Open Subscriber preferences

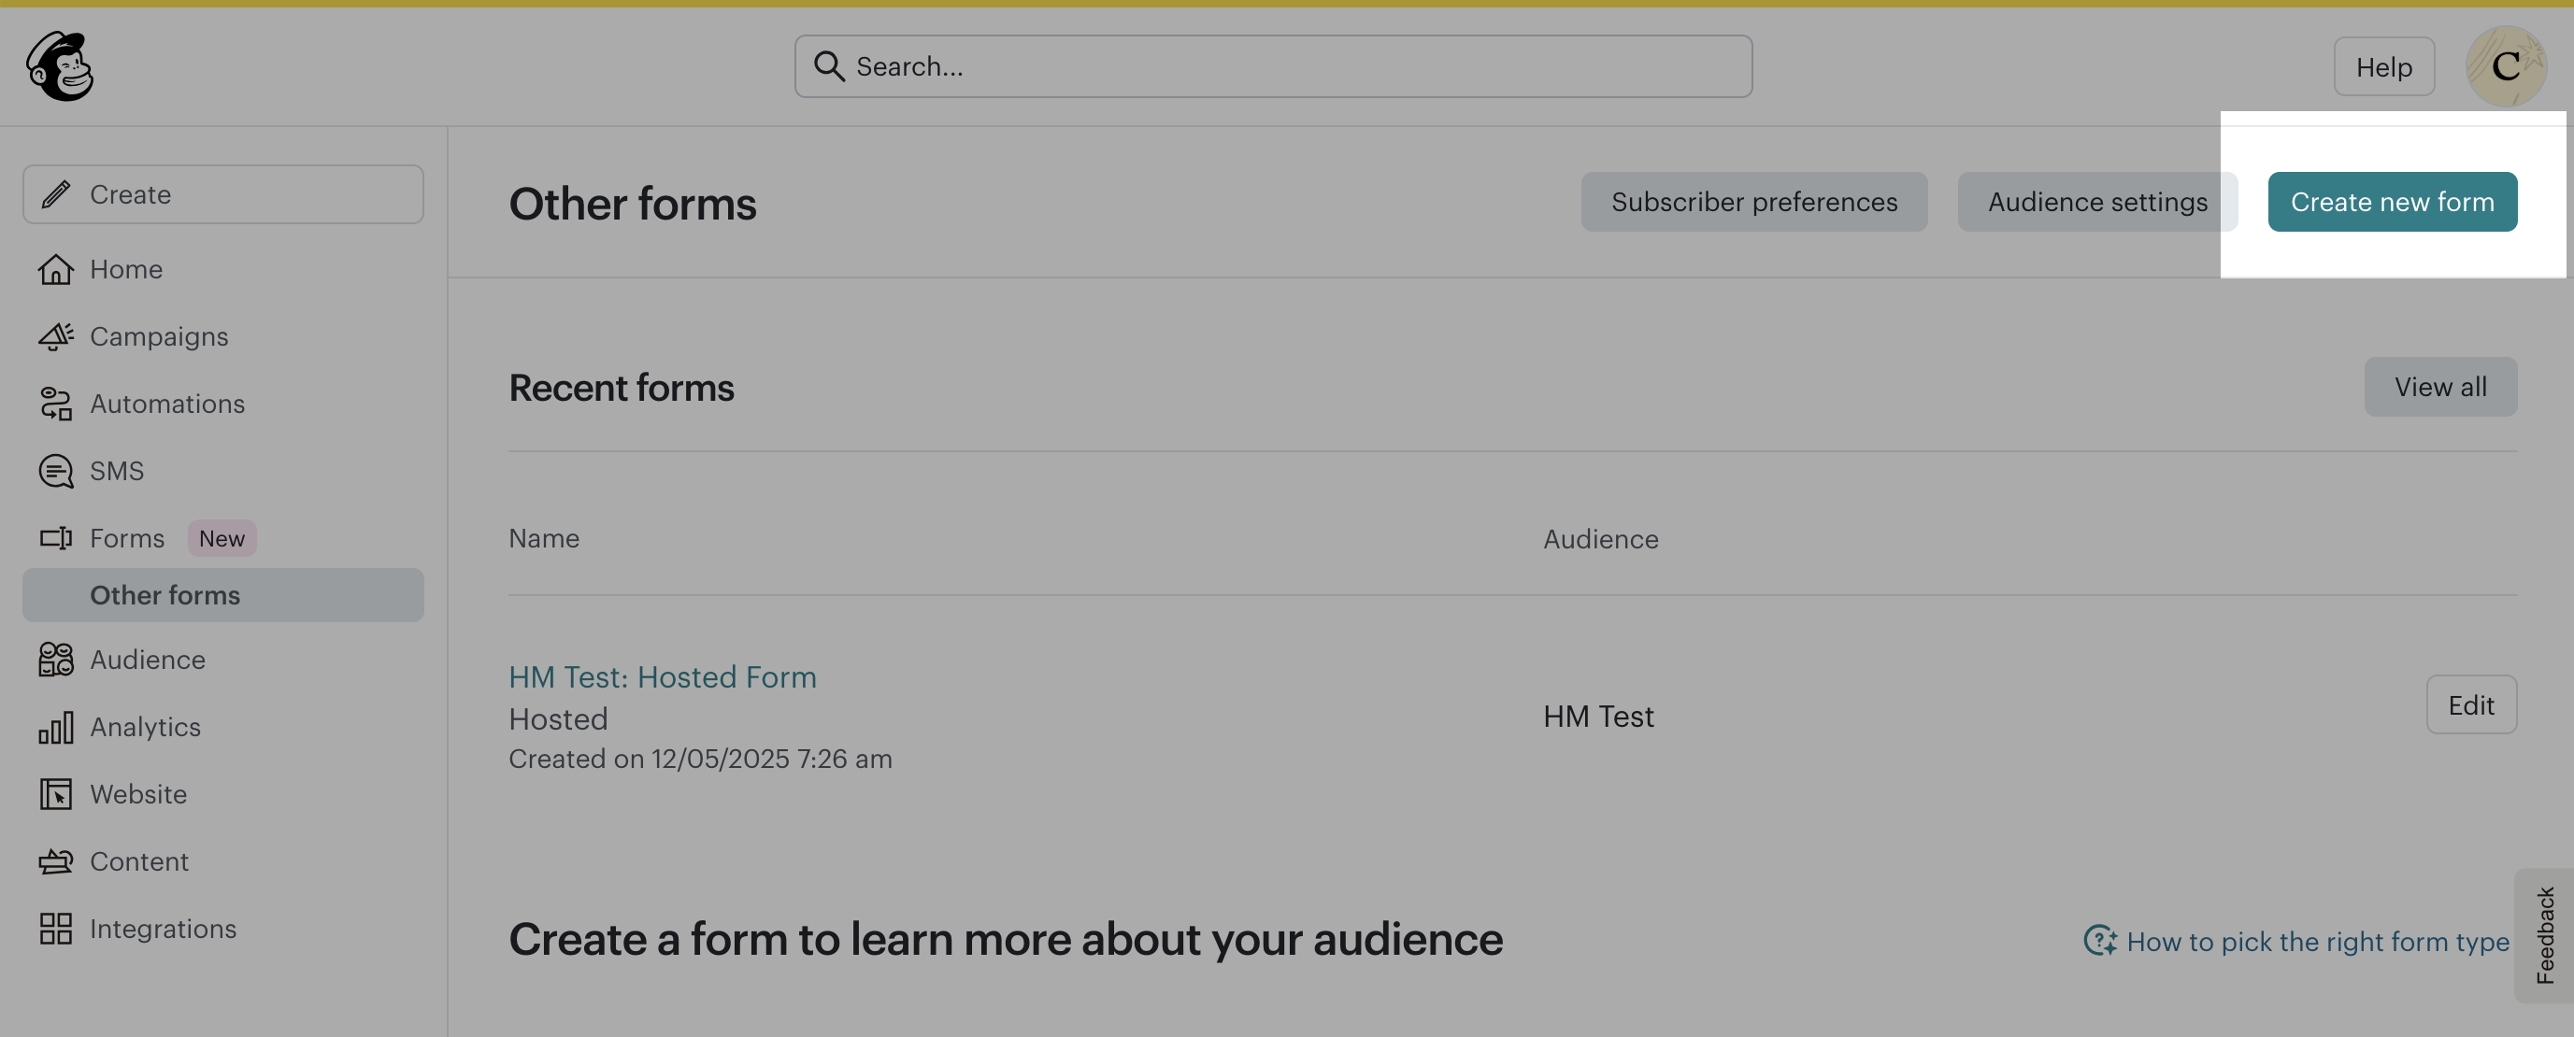pos(1752,202)
